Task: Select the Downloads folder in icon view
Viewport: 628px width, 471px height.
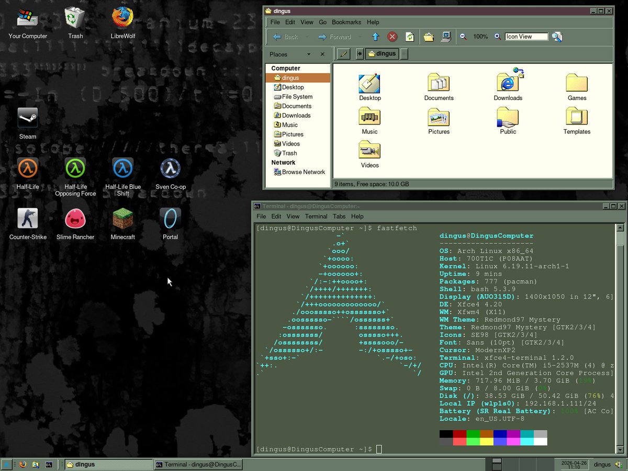Action: pyautogui.click(x=508, y=85)
